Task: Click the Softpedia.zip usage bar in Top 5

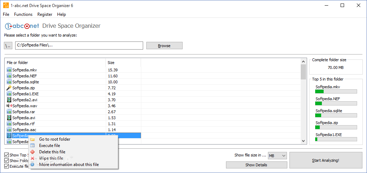Action: point(336,127)
